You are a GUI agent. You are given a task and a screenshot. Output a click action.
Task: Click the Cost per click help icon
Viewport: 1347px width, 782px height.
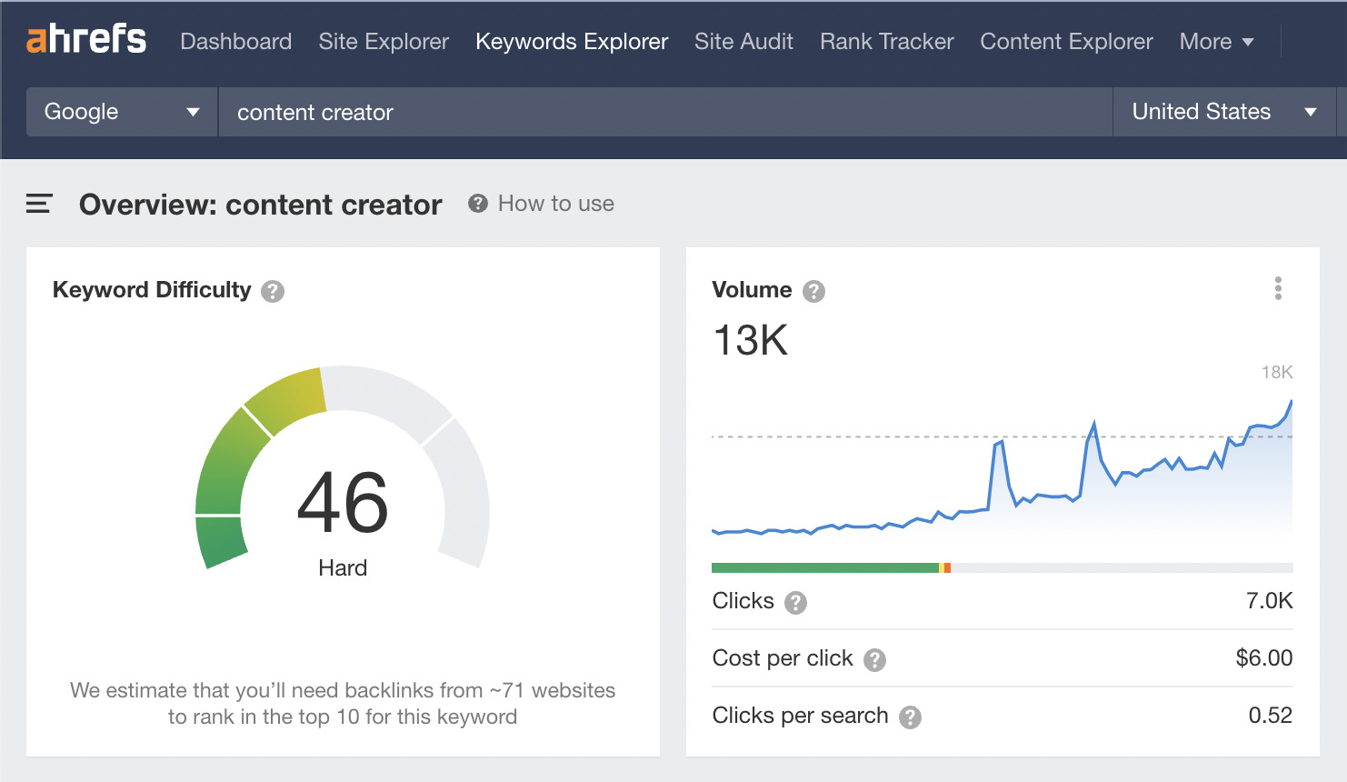tap(873, 659)
